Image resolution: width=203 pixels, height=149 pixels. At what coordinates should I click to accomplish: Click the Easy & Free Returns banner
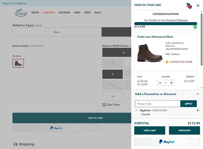(15, 3)
